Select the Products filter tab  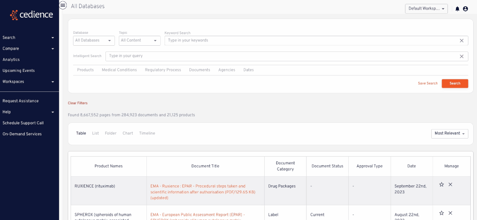(85, 70)
